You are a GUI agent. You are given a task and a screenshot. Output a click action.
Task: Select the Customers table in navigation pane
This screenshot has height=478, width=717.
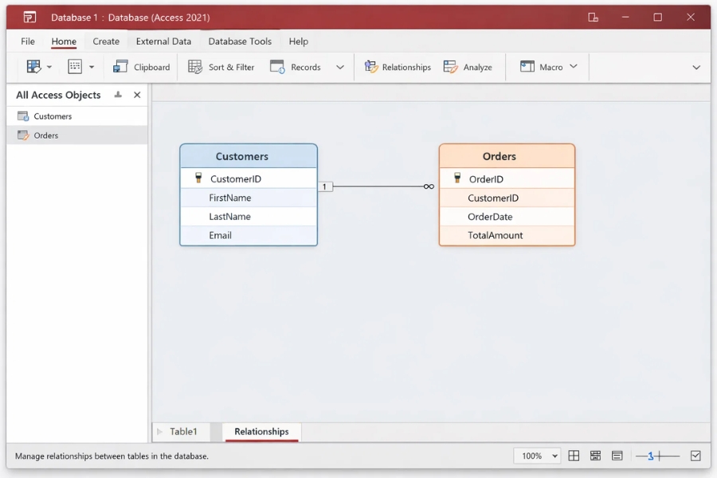(53, 116)
